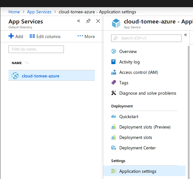193x179 pixels.
Task: Click the Default Directory subtitle
Action: (x=20, y=27)
